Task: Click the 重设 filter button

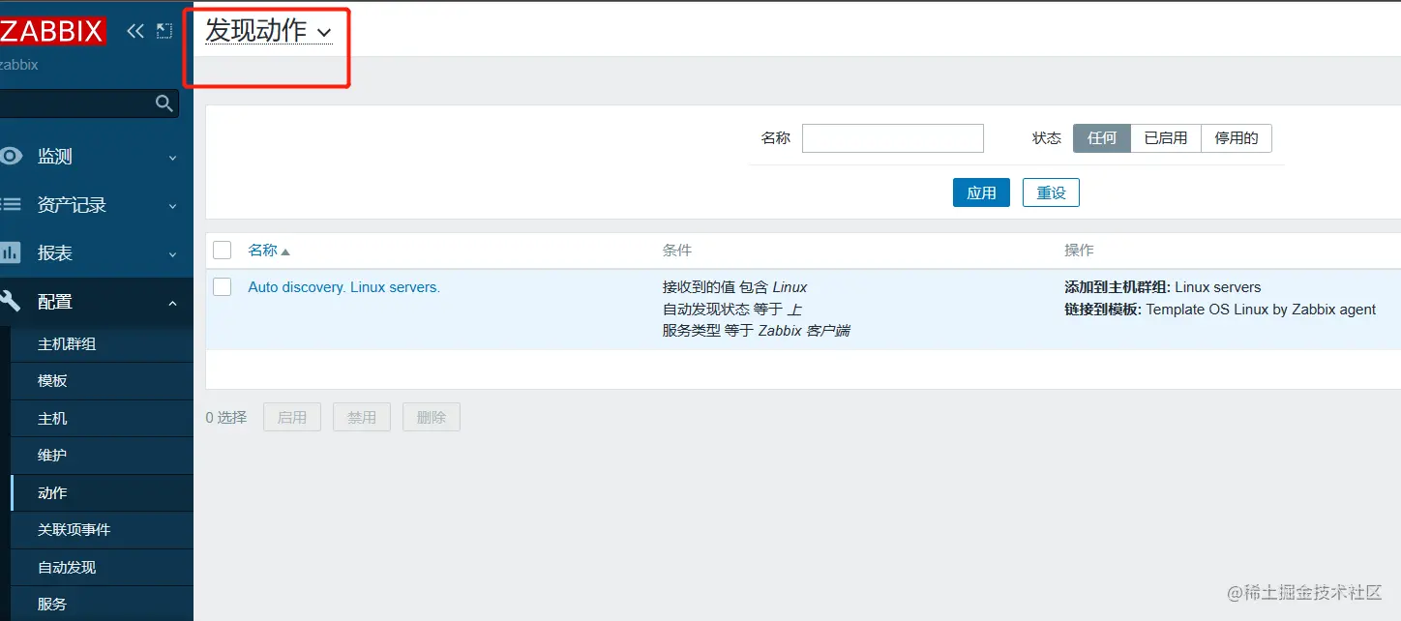Action: point(1051,192)
